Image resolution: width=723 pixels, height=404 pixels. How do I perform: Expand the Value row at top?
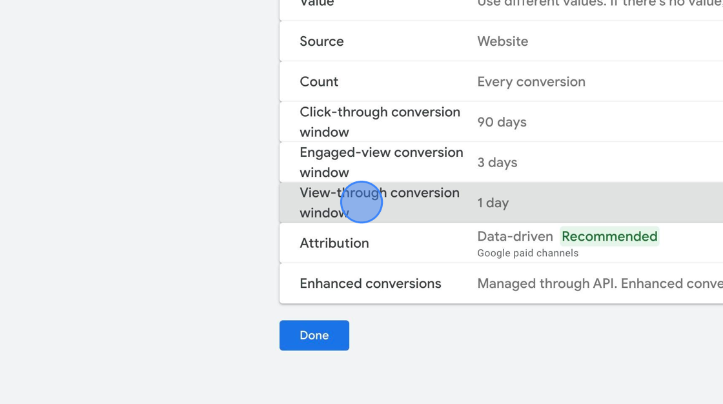tap(501, 9)
